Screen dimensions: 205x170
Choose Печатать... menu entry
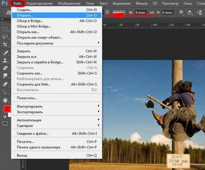(x=57, y=142)
